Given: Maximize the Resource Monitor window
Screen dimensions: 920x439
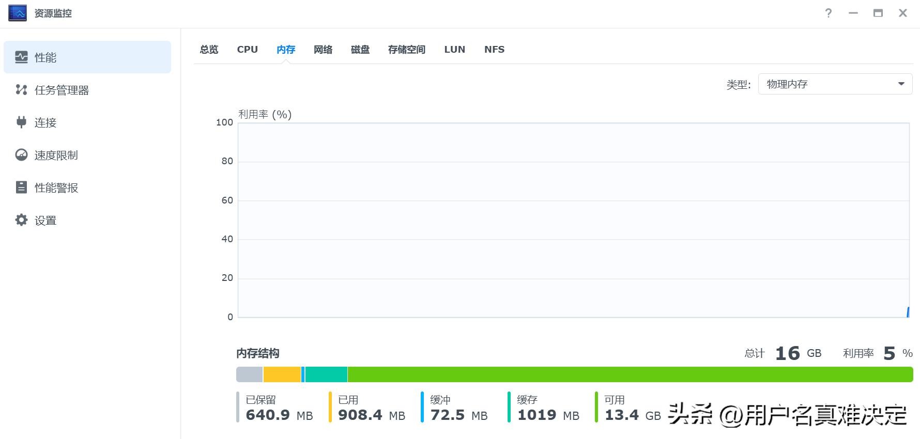Looking at the screenshot, I should click(878, 13).
